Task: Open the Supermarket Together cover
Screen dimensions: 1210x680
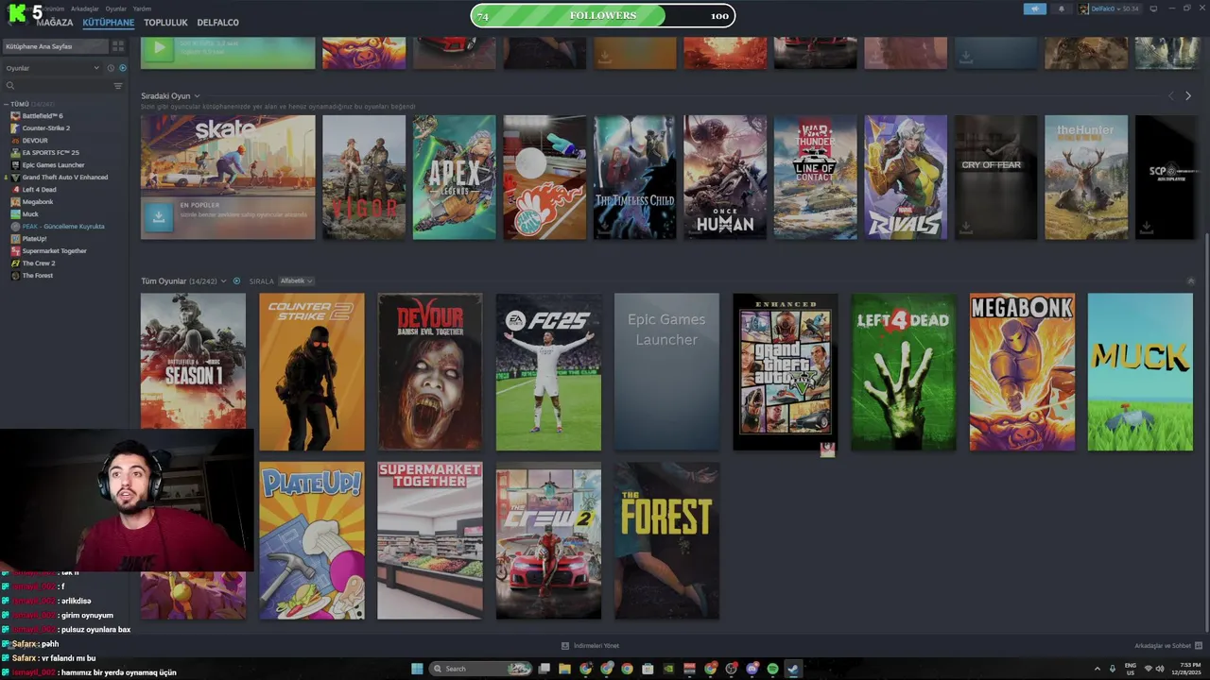Action: click(430, 540)
